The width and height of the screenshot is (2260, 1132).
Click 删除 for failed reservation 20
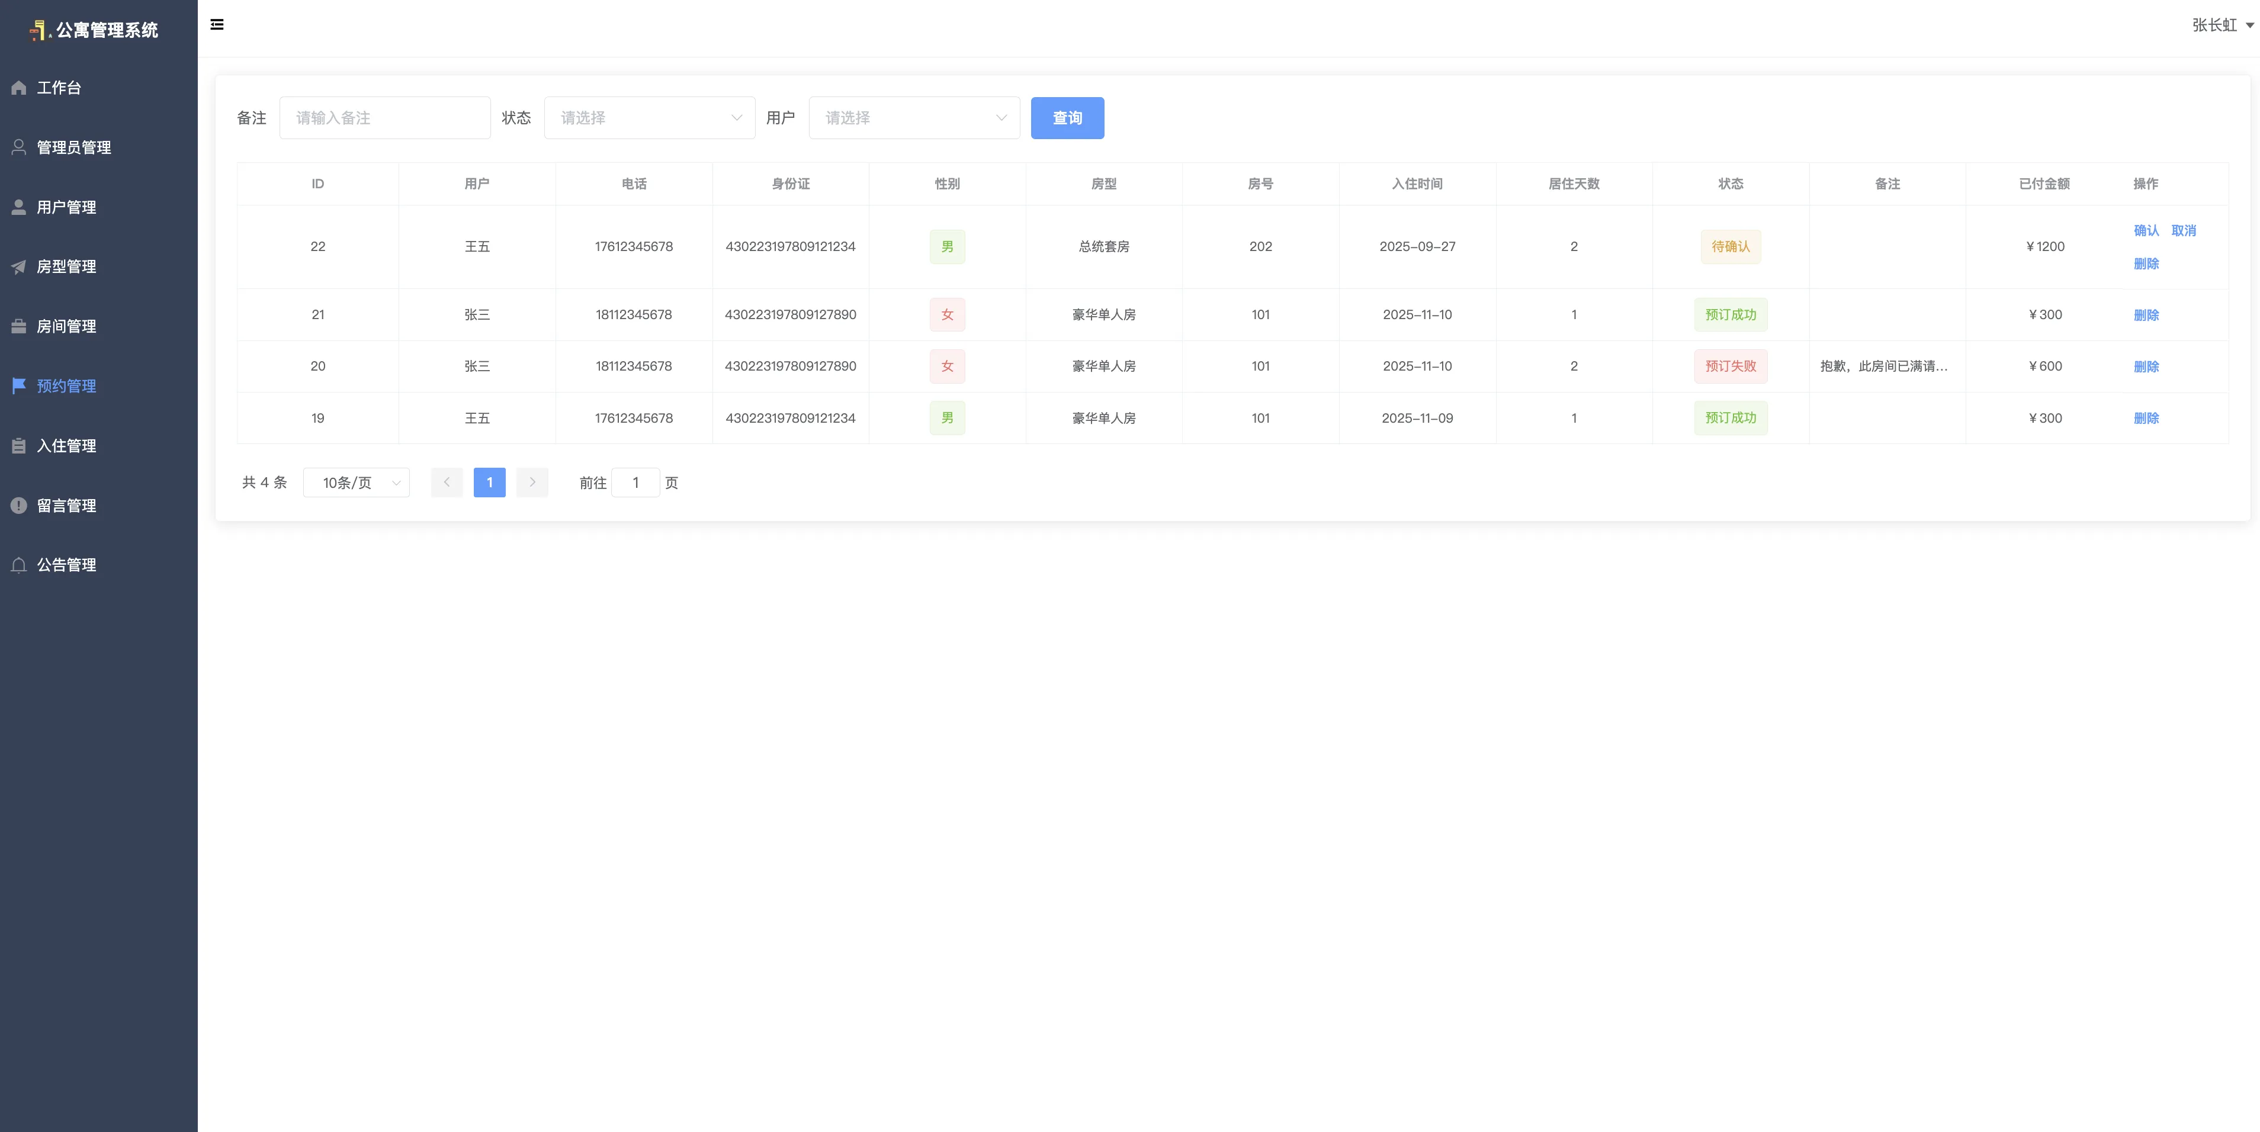[x=2145, y=366]
